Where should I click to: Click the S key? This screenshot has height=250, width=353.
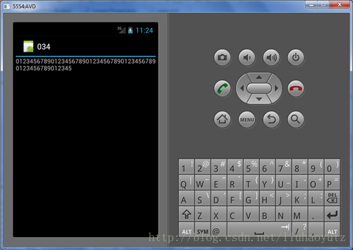click(x=203, y=198)
